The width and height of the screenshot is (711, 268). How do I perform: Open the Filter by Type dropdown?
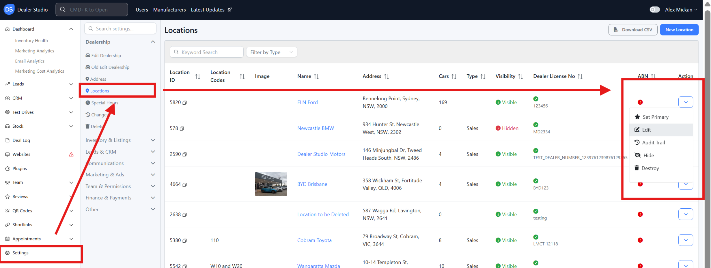pos(271,52)
